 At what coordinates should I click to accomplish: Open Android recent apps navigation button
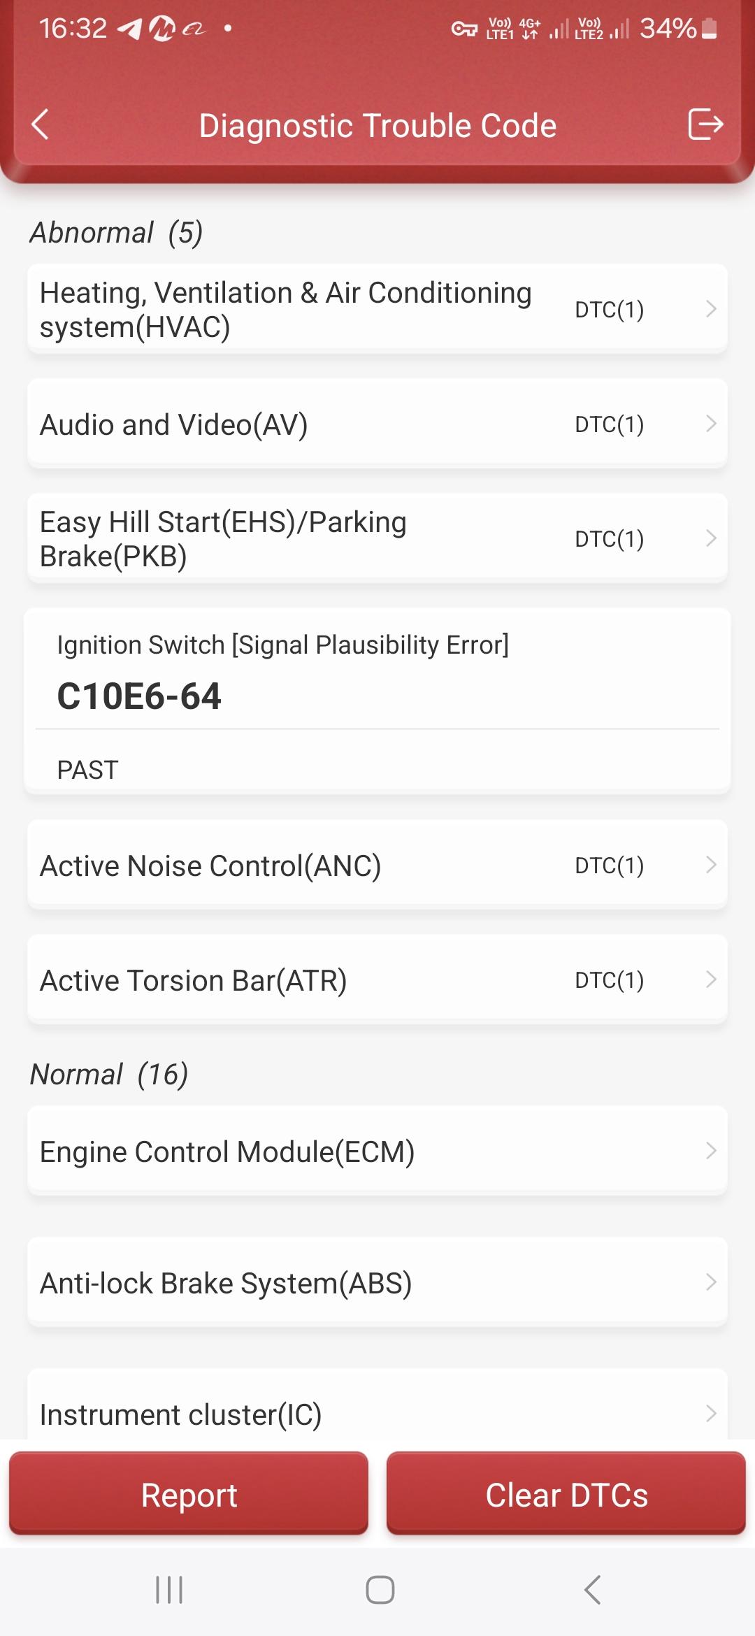(x=169, y=1589)
